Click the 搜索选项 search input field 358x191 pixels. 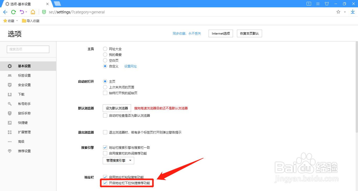tap(28, 49)
